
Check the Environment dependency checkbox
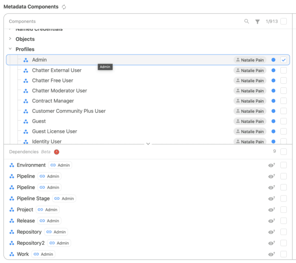click(x=284, y=165)
